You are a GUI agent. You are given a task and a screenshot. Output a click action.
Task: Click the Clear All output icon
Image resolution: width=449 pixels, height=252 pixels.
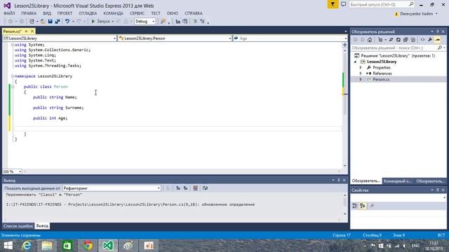click(195, 188)
